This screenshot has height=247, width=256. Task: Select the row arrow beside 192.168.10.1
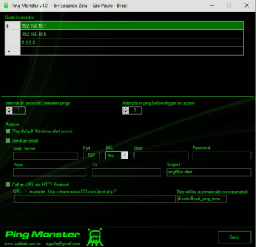click(8, 26)
